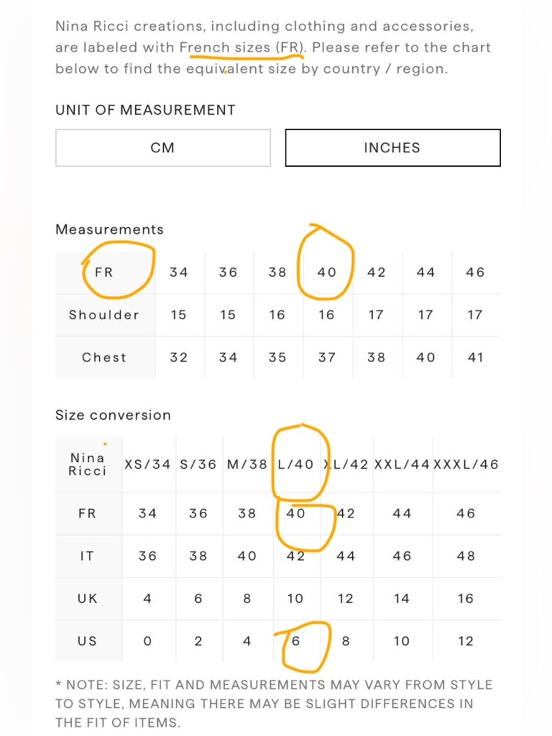
Task: Click the circled FR header in Measurements
Action: click(x=104, y=273)
